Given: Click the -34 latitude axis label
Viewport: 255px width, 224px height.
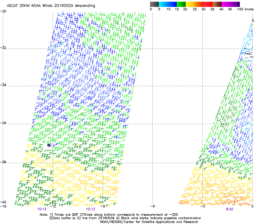Looking at the screenshot, I should point(3,85).
